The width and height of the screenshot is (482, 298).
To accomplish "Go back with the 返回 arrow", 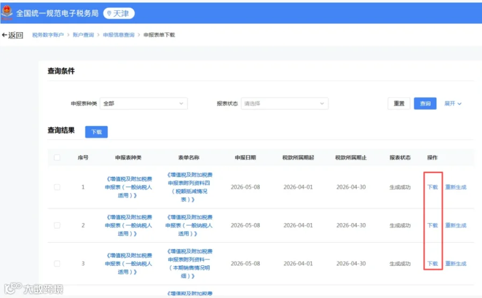I will 12,35.
